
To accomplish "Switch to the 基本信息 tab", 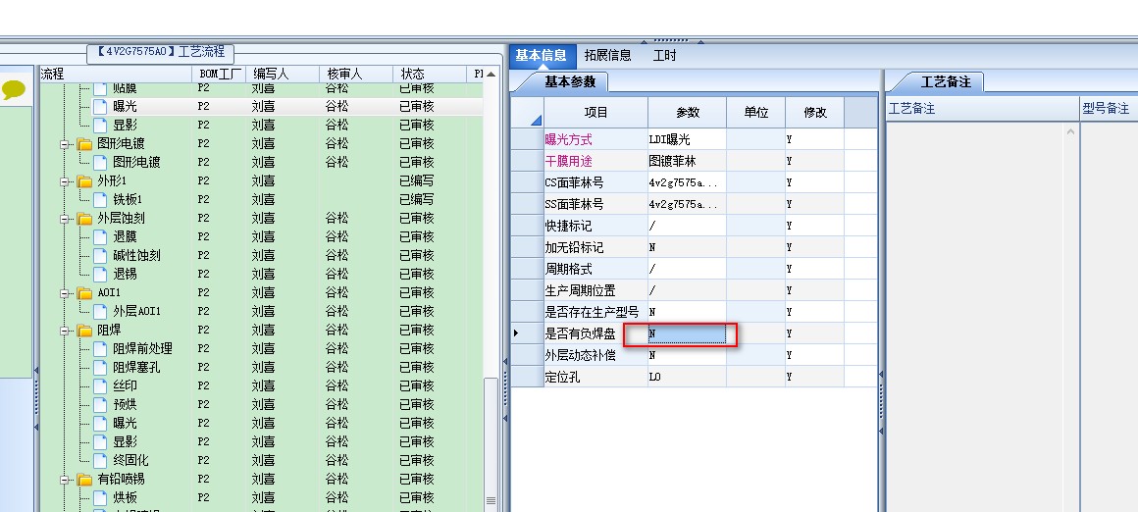I will coord(542,55).
